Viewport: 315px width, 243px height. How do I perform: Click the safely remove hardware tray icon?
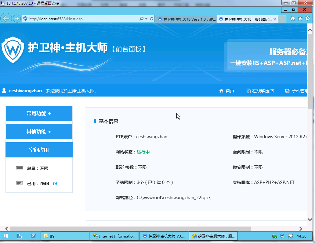[x=275, y=236]
